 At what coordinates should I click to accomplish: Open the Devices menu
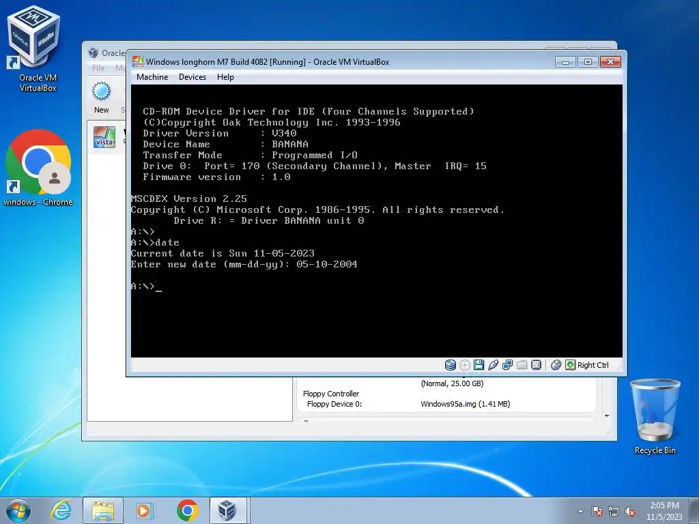pyautogui.click(x=192, y=77)
